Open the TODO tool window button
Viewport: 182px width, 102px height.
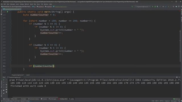(x=15, y=99)
